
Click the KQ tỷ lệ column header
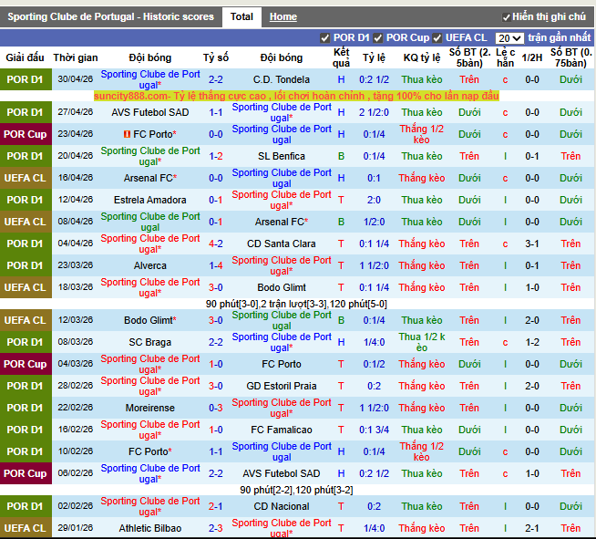422,57
